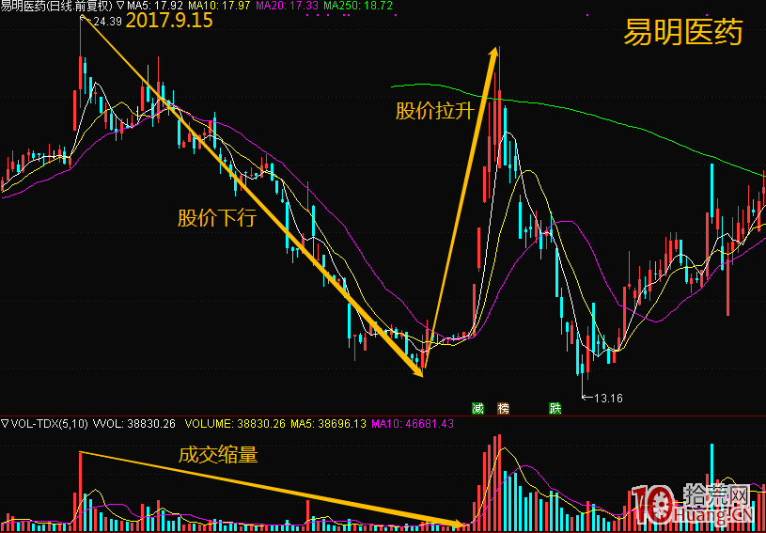This screenshot has width=766, height=533.
Task: Expand the triangle before MA5 in the title
Action: click(120, 6)
